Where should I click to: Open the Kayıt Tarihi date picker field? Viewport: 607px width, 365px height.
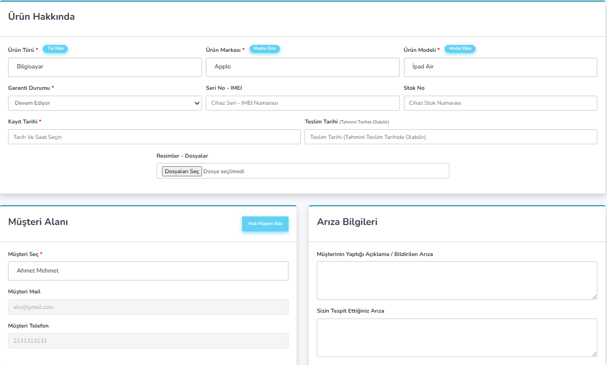[x=154, y=137]
